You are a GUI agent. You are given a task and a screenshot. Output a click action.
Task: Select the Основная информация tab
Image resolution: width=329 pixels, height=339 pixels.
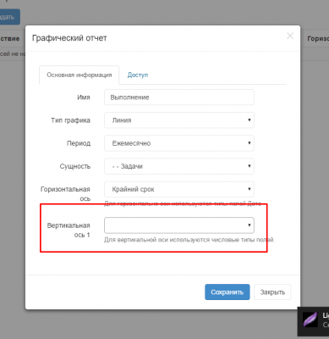[x=80, y=75]
